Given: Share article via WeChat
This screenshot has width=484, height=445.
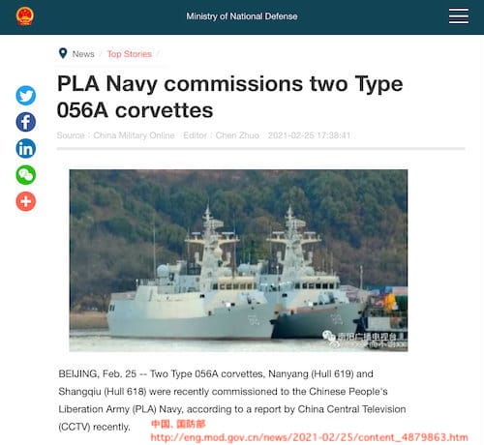Looking at the screenshot, I should (x=26, y=175).
